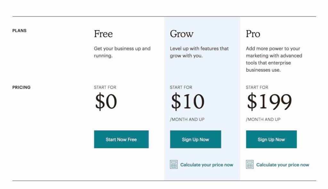Click Sign Up Now under the Grow plan

(195, 139)
